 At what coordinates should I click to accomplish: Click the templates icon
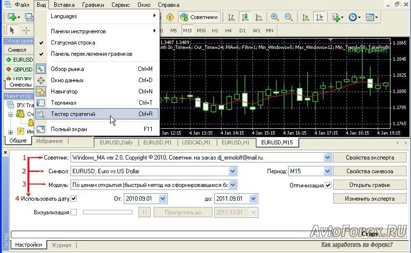click(370, 17)
